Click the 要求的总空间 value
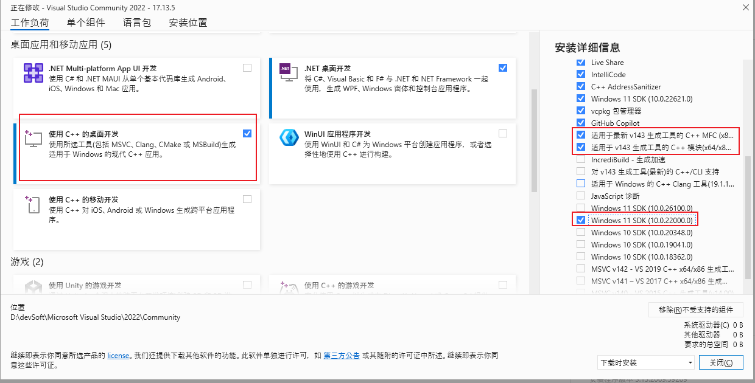Viewport: 755px width, 383px height. pyautogui.click(x=737, y=344)
